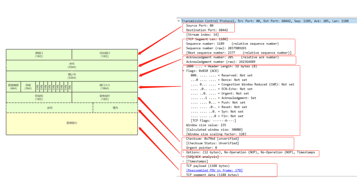The image size is (357, 181).
Task: Expand the [Timestamps] tree node
Action: tap(183, 162)
